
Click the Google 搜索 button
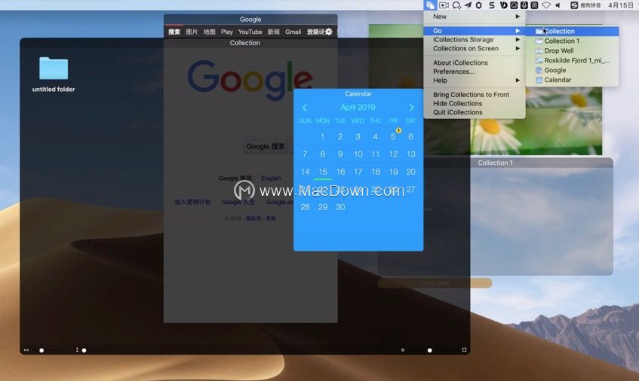point(266,146)
